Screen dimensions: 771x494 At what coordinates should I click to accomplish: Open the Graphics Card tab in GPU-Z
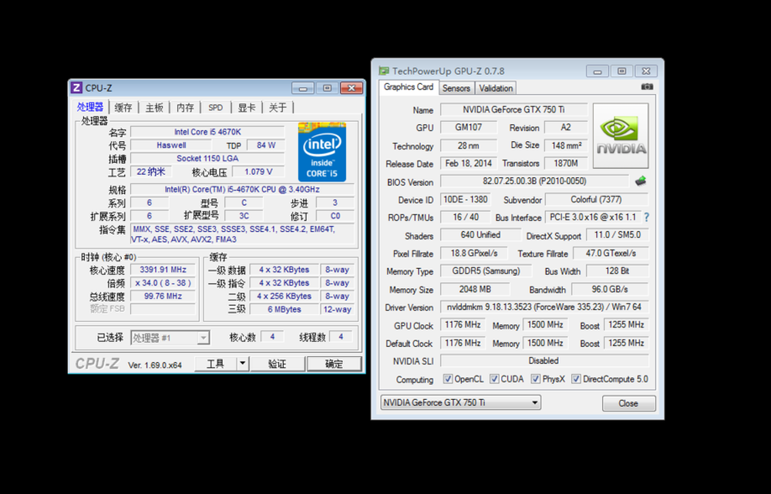(x=409, y=87)
